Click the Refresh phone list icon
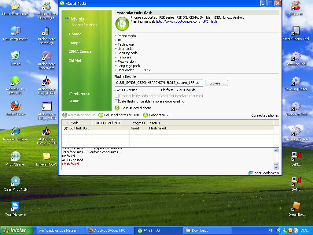The image size is (313, 235). (65, 115)
